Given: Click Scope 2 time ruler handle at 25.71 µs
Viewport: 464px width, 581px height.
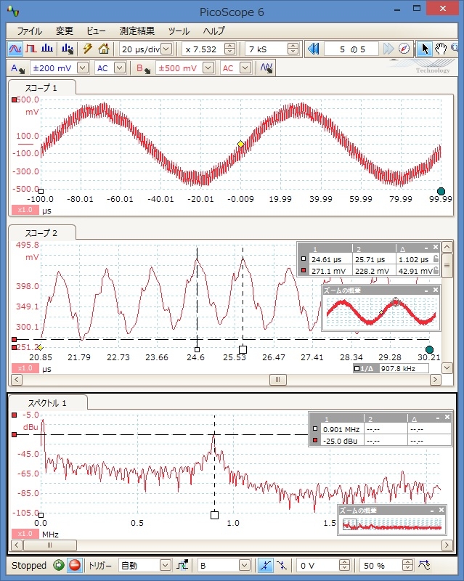Looking at the screenshot, I should (x=243, y=349).
